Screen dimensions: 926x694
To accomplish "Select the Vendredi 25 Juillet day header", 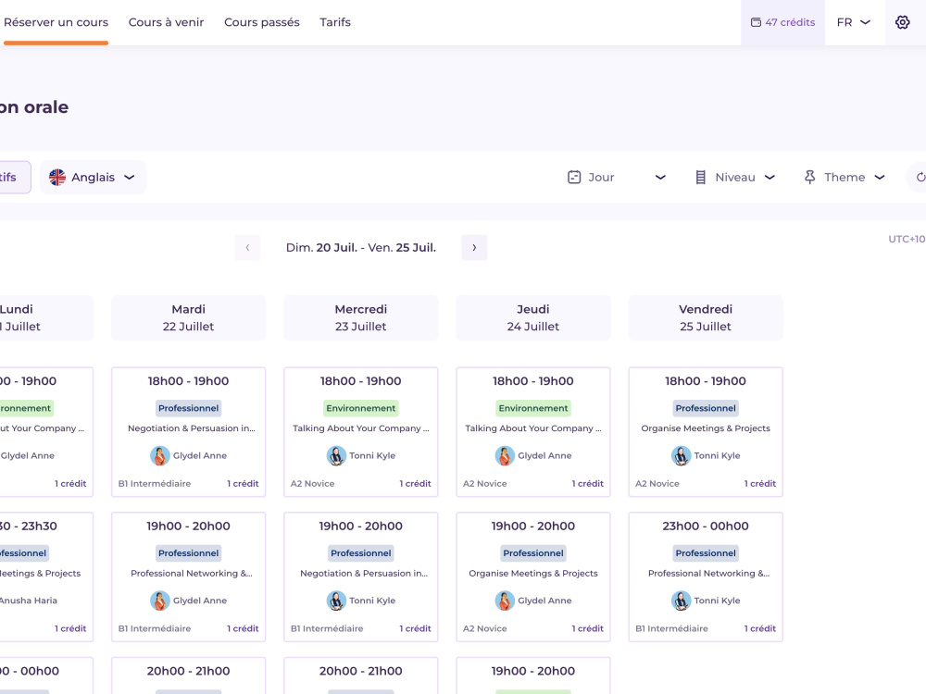I will tap(706, 317).
